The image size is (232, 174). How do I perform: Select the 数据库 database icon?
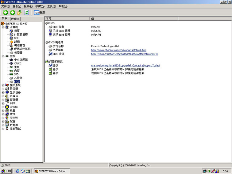click(x=7, y=125)
